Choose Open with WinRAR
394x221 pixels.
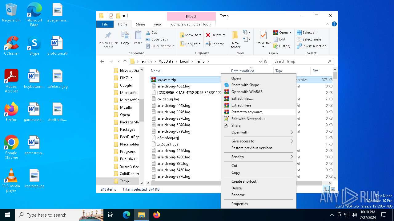tap(259, 92)
